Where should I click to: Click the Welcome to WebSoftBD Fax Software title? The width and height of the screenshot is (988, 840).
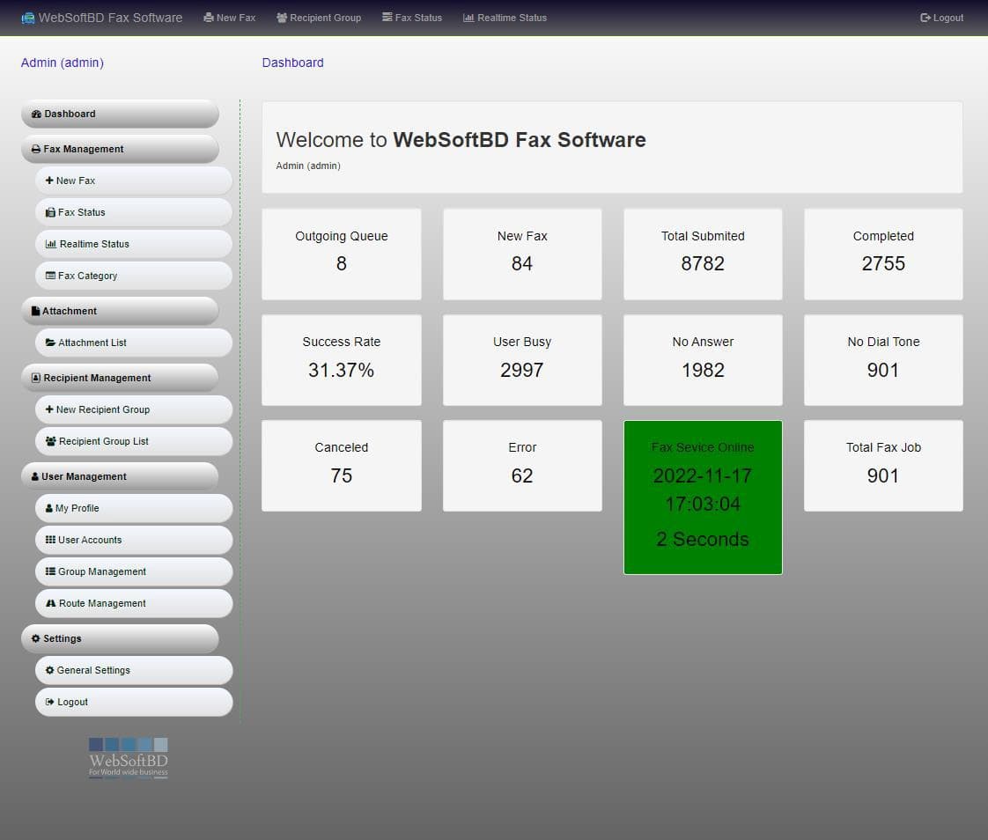(461, 139)
